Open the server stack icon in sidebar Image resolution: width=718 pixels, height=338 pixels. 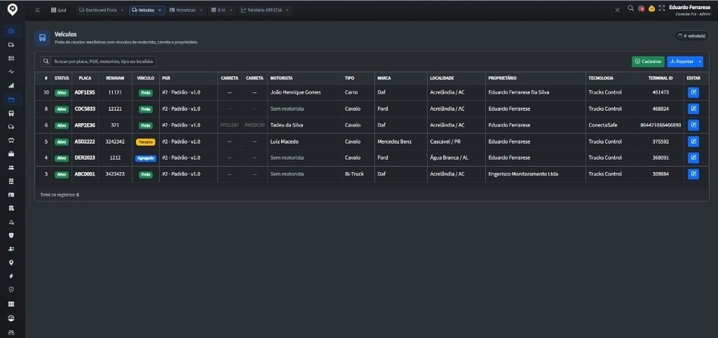click(x=11, y=58)
